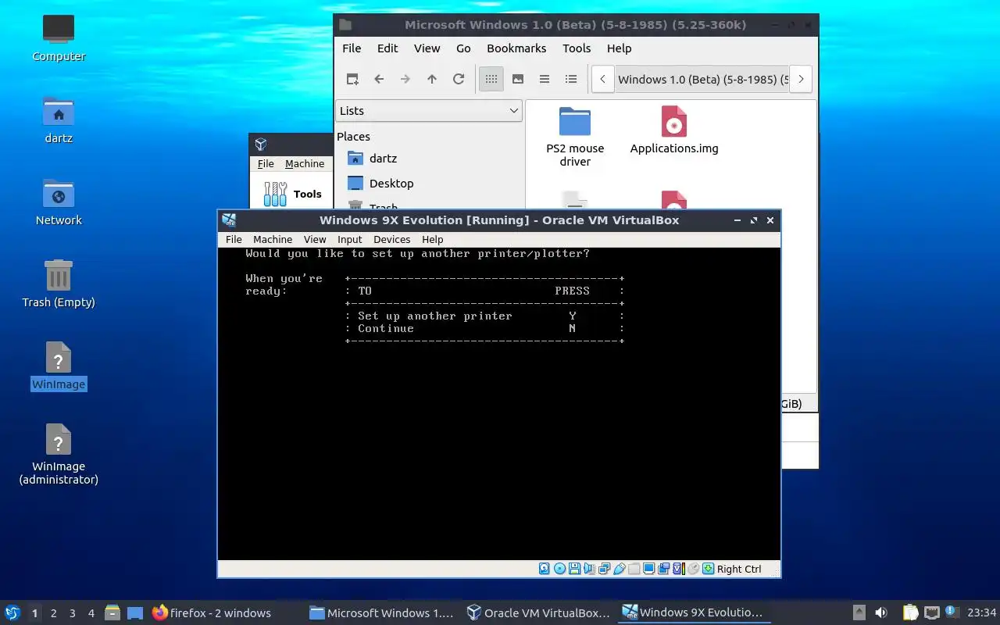Toggle icon view button in file manager toolbar

point(491,79)
